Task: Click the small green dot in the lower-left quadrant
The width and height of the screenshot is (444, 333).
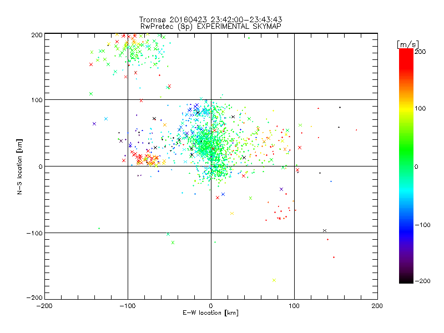Action: [99, 228]
